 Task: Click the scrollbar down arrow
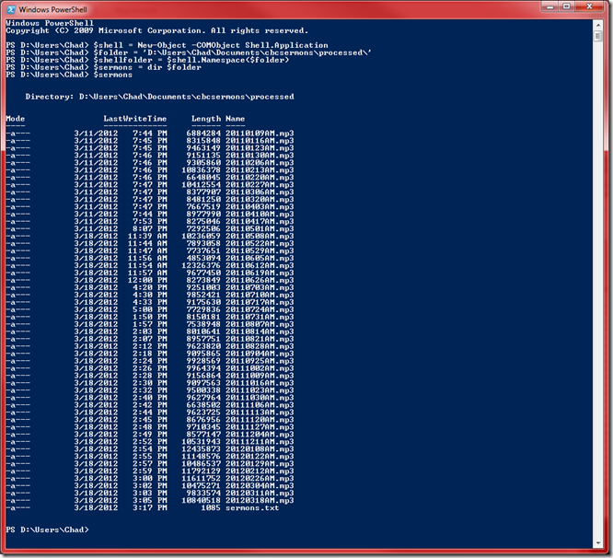tap(597, 543)
